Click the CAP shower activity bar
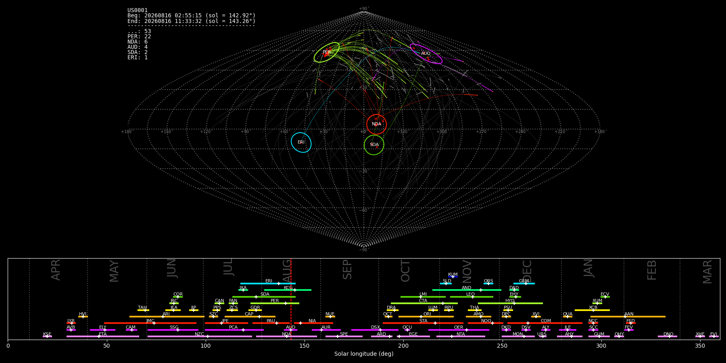726x363 pixels. tap(250, 317)
